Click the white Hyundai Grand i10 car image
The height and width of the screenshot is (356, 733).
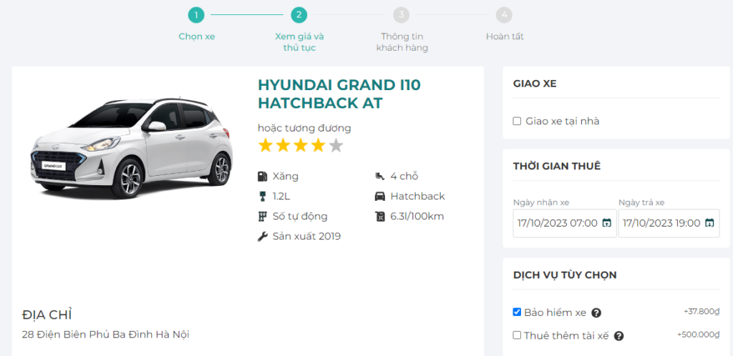tap(132, 147)
